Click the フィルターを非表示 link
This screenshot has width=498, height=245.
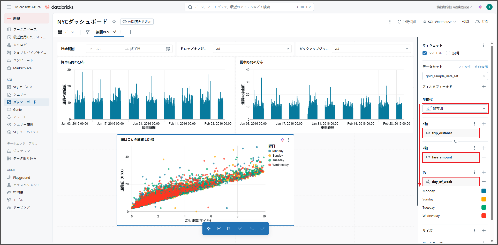coord(473,67)
